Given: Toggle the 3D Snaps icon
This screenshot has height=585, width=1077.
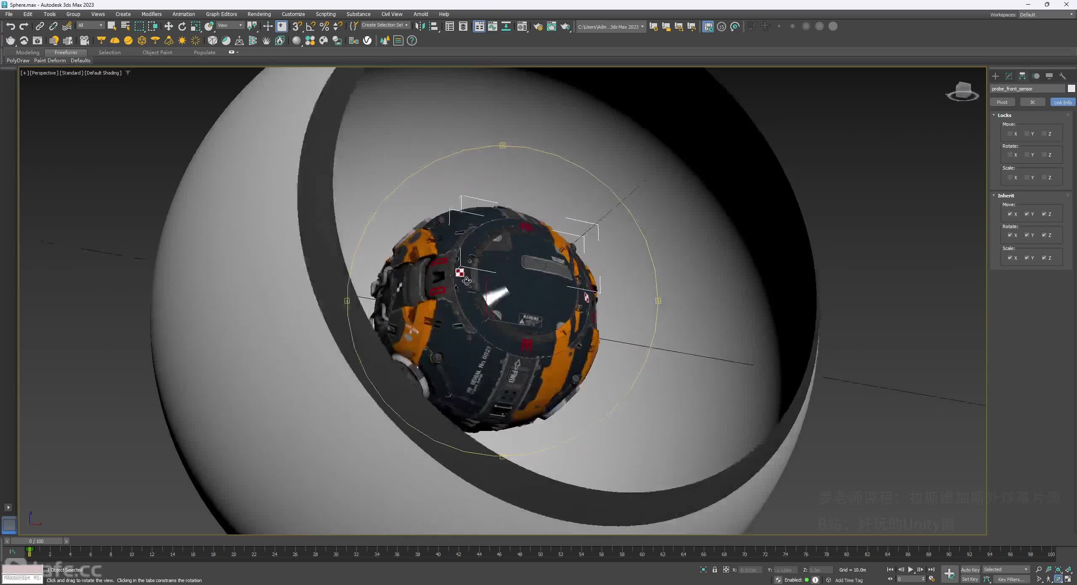Looking at the screenshot, I should coord(297,27).
